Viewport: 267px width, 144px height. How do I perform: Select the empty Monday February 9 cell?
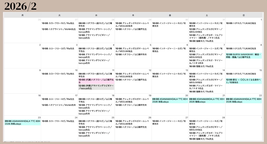tap(22, 81)
